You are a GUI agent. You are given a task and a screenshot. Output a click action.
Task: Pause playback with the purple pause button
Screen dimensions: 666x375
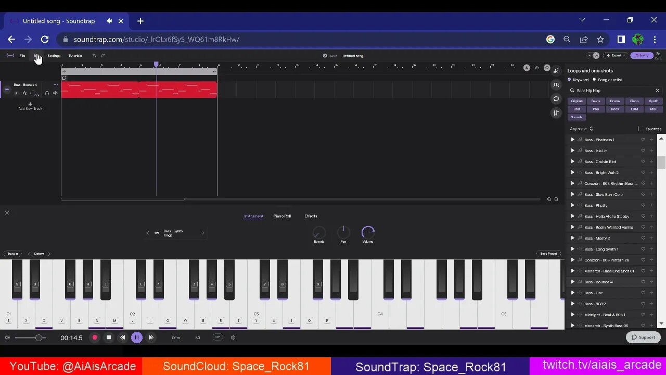[x=137, y=337]
